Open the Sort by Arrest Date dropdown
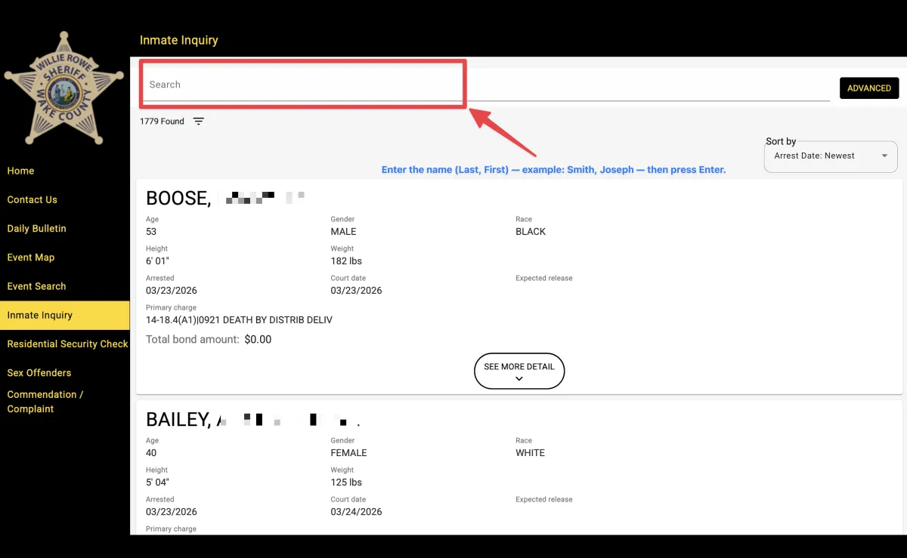Image resolution: width=907 pixels, height=558 pixels. pos(831,156)
